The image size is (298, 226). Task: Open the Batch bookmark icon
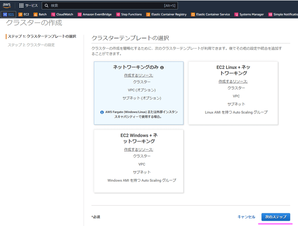(35, 15)
